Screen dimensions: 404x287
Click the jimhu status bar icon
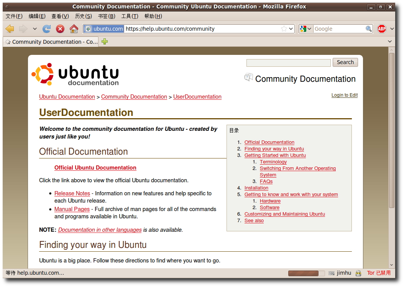(x=331, y=273)
